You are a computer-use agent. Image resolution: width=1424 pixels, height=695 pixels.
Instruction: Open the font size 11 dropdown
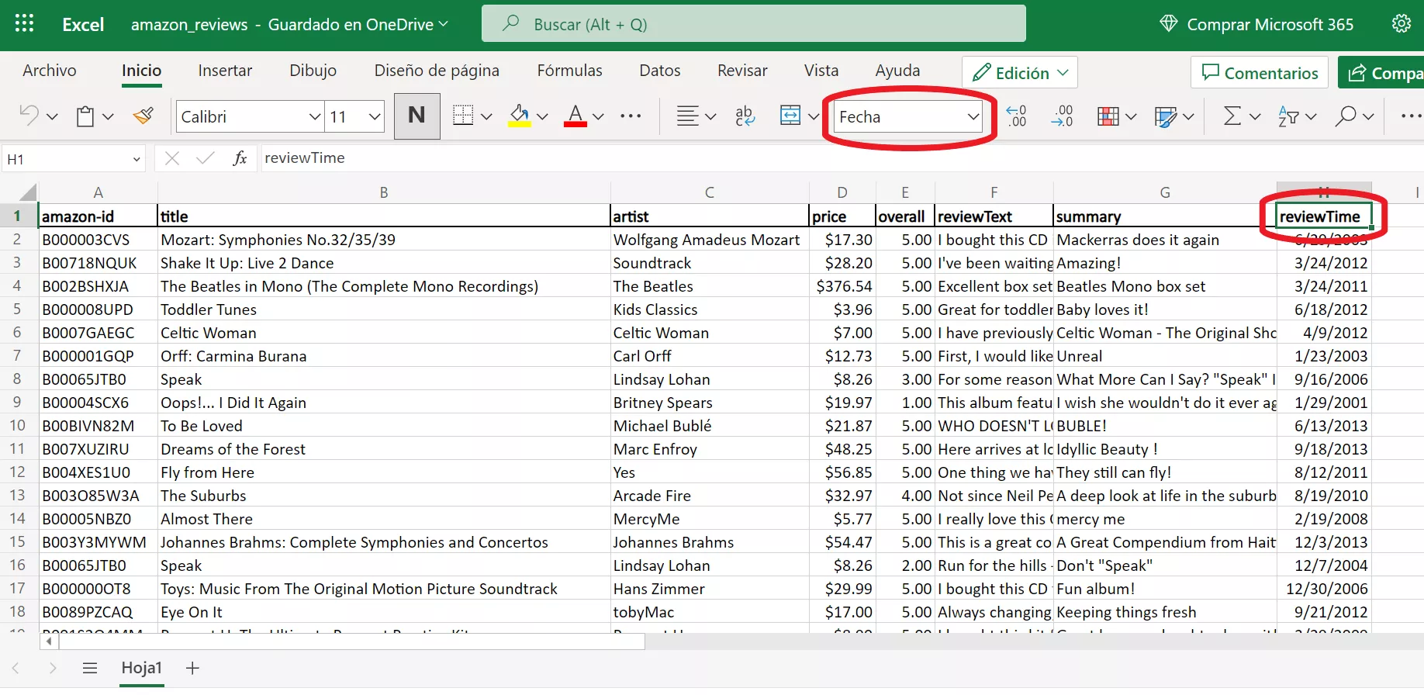point(375,117)
